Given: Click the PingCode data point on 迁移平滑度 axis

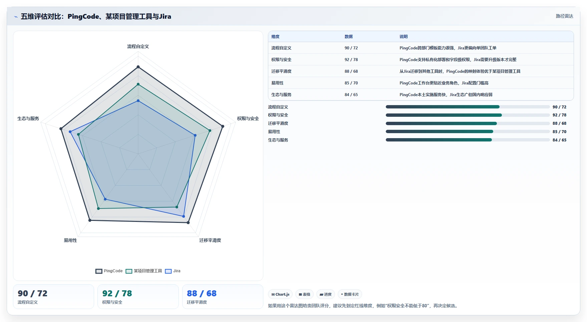Looking at the screenshot, I should click(188, 223).
